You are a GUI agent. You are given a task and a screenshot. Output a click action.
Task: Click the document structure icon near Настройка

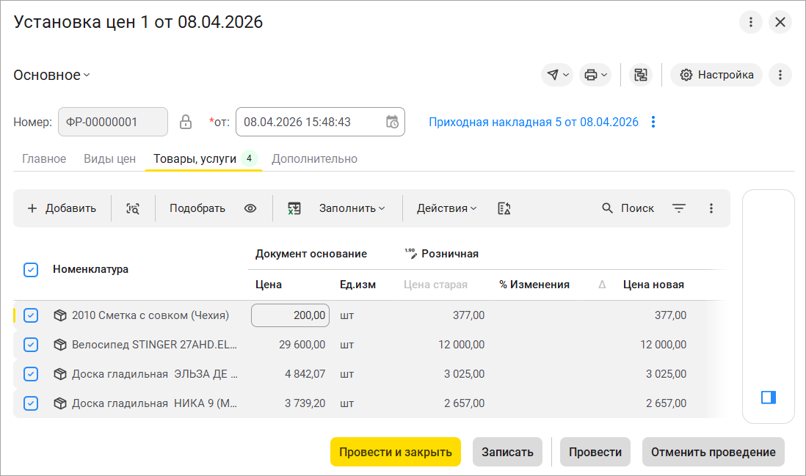(x=641, y=75)
